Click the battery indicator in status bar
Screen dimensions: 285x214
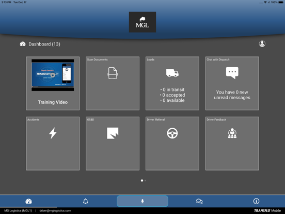(281, 2)
